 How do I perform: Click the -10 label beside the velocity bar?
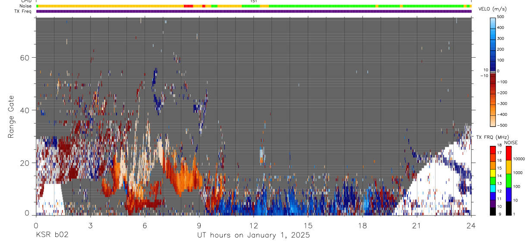[483, 75]
